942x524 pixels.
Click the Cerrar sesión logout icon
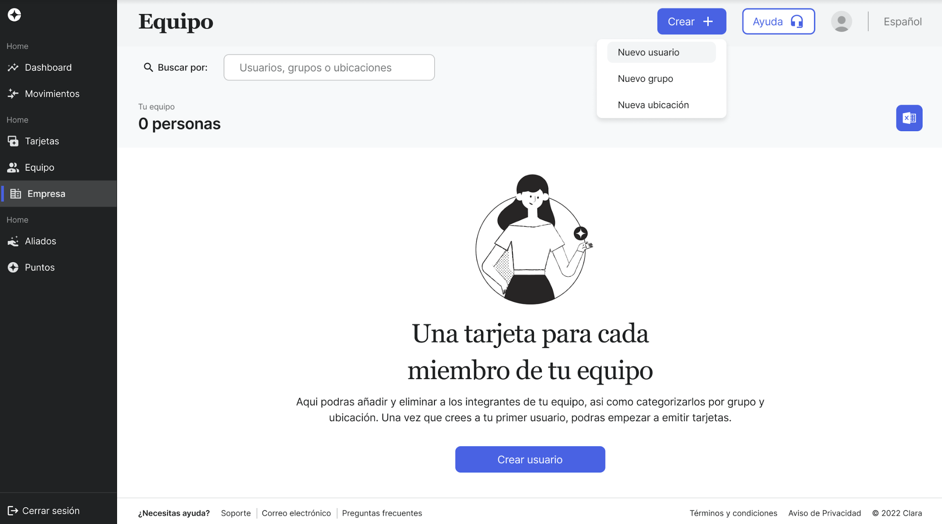click(x=13, y=511)
